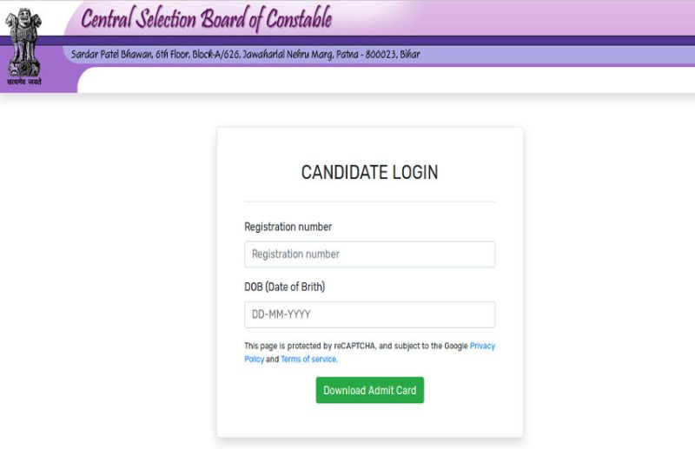Click the Sardar Patel Bhawan address line
This screenshot has height=449, width=695.
pos(245,55)
